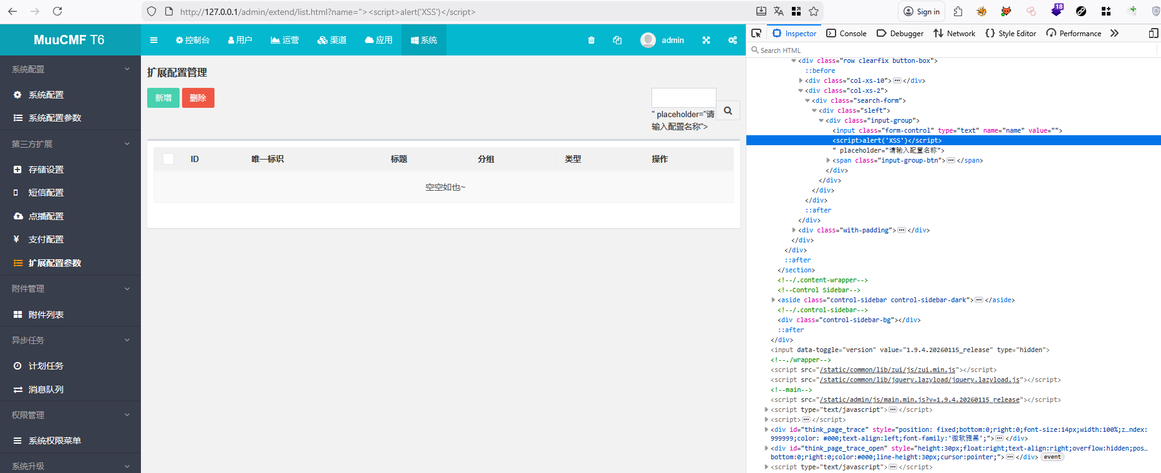Expand the col-xs-10 div node
The height and width of the screenshot is (473, 1161).
(x=801, y=80)
